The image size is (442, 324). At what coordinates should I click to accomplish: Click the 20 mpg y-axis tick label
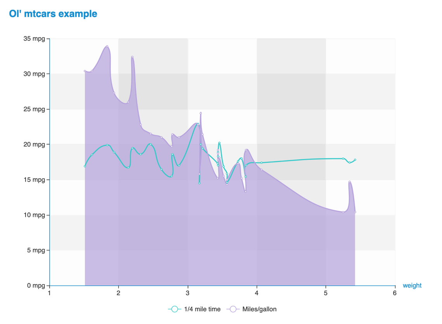pos(34,144)
